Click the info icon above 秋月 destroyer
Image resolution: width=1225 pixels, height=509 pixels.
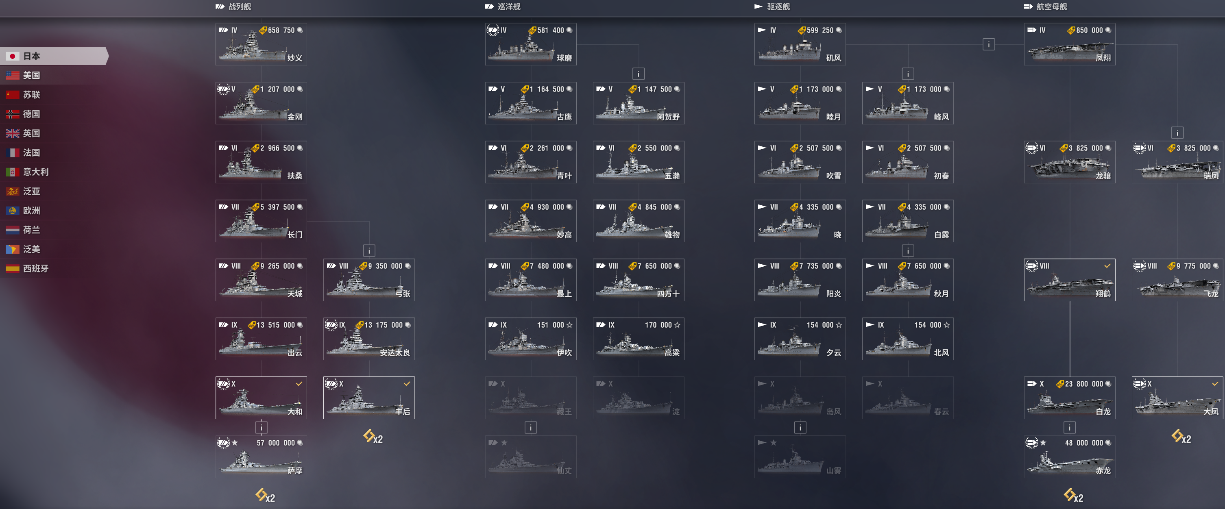[x=908, y=250]
